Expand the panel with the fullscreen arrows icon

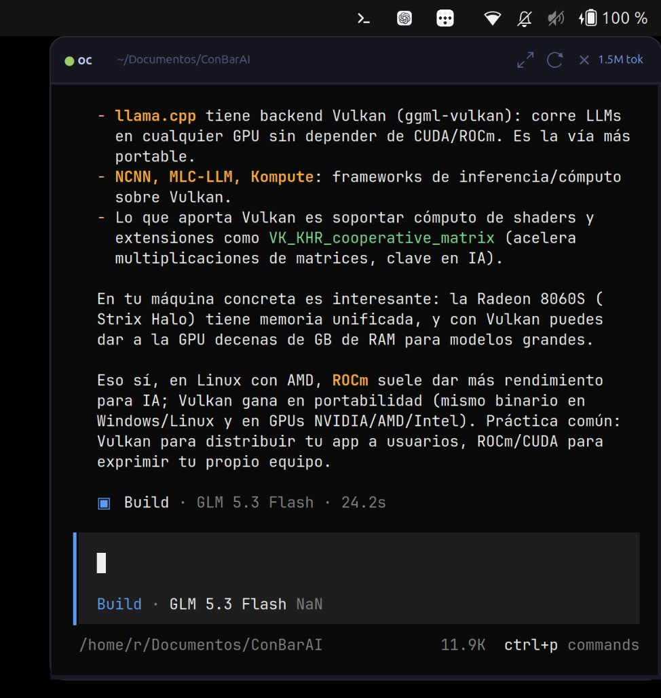(525, 60)
